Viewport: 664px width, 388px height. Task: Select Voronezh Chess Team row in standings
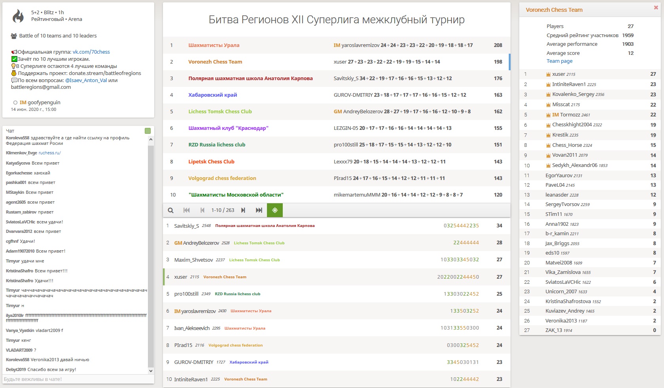[x=337, y=62]
